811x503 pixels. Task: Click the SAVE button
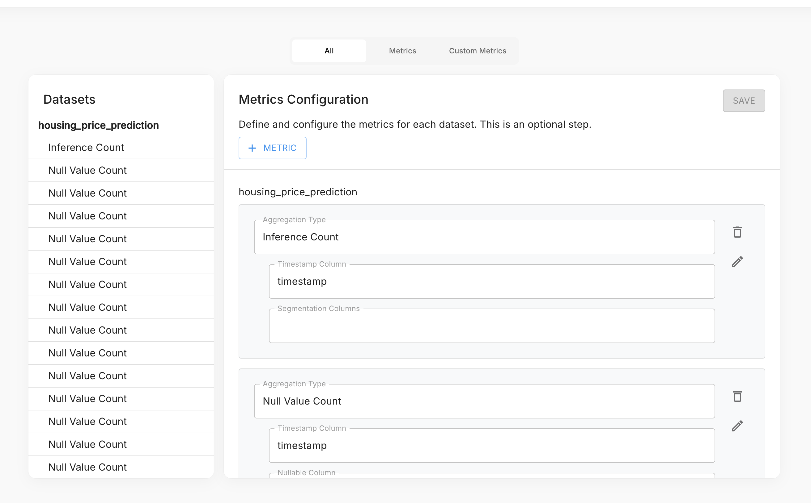[x=744, y=101]
